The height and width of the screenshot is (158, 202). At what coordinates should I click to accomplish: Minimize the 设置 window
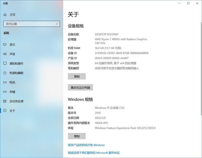coord(179,3)
